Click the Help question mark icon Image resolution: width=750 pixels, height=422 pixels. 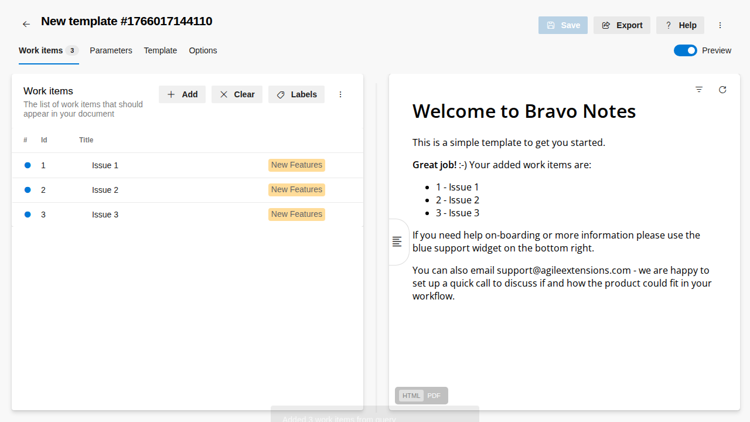pyautogui.click(x=668, y=25)
